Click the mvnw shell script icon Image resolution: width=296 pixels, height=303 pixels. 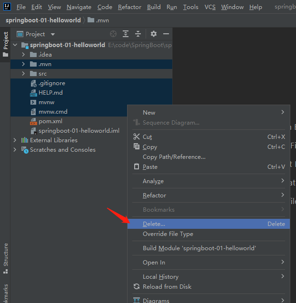(33, 102)
